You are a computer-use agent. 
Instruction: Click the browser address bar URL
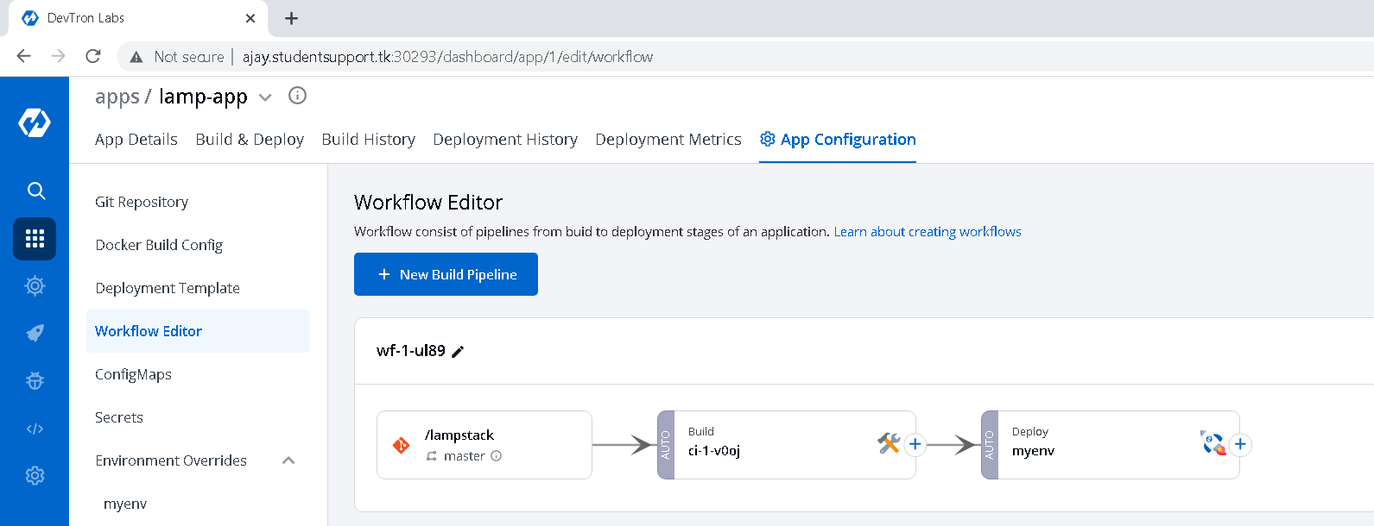pyautogui.click(x=447, y=57)
